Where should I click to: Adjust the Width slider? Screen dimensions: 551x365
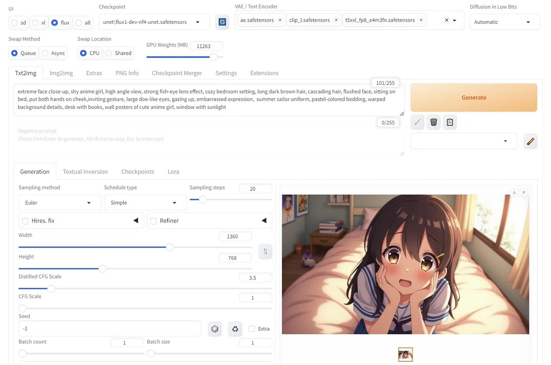click(x=135, y=247)
